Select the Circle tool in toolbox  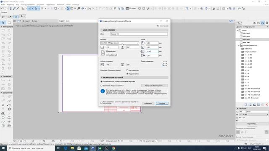tap(3, 117)
